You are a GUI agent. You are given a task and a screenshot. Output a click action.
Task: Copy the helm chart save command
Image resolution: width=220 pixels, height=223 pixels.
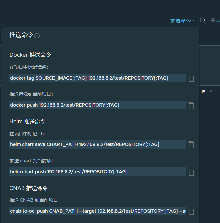point(191,145)
